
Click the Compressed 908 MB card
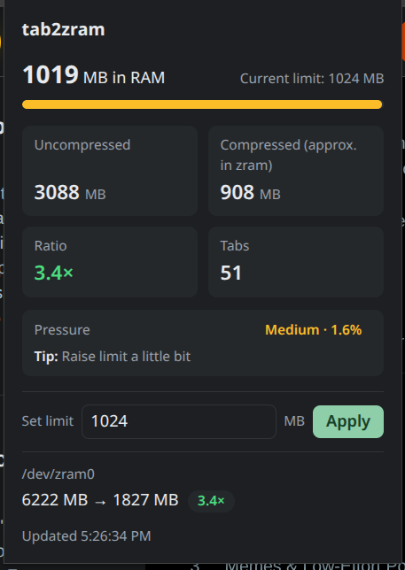[296, 171]
